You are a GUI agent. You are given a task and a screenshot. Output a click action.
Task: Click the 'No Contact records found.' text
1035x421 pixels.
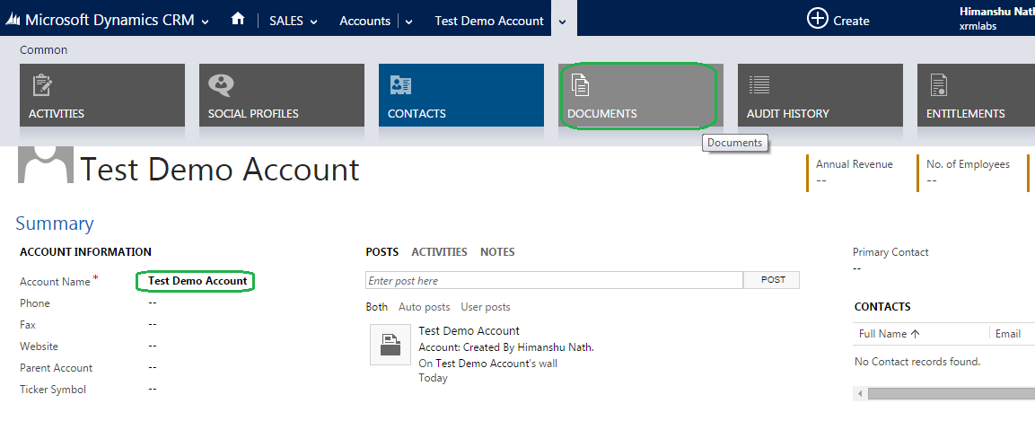pyautogui.click(x=917, y=362)
